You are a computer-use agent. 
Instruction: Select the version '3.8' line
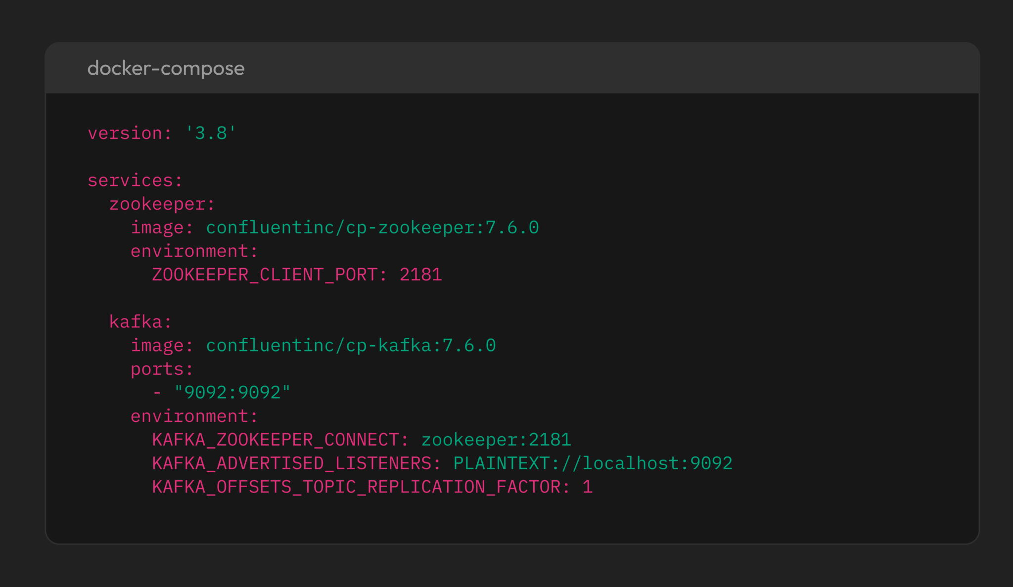(161, 133)
